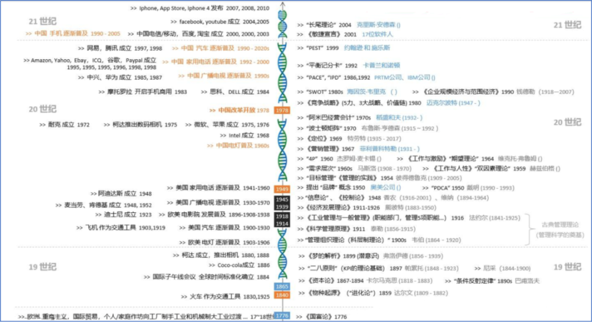Screen dimensions: 592x322
Task: Select the 思科、DELL 成立 1984 entry
Action: [x=235, y=92]
